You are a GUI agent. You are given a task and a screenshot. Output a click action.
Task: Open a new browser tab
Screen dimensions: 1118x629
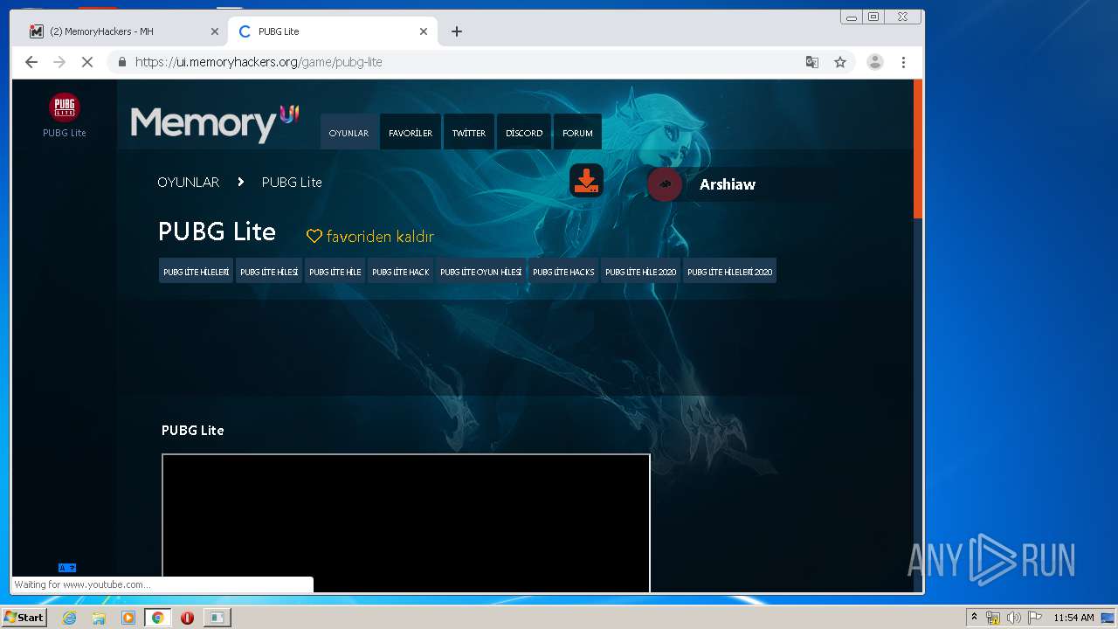point(457,31)
